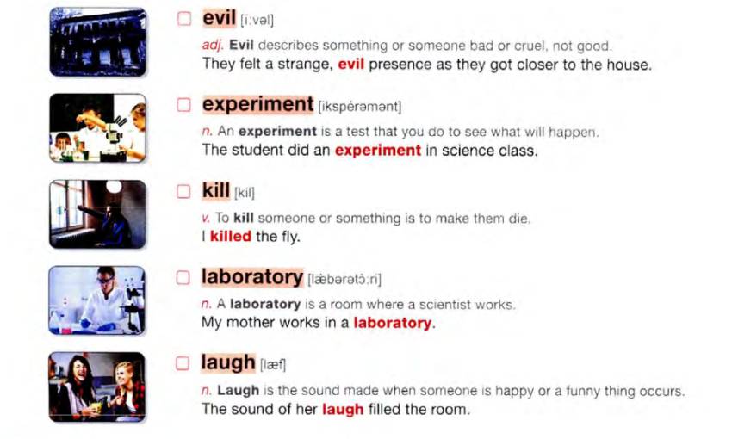Click the 'adj.' label in the evil definition

(x=213, y=46)
